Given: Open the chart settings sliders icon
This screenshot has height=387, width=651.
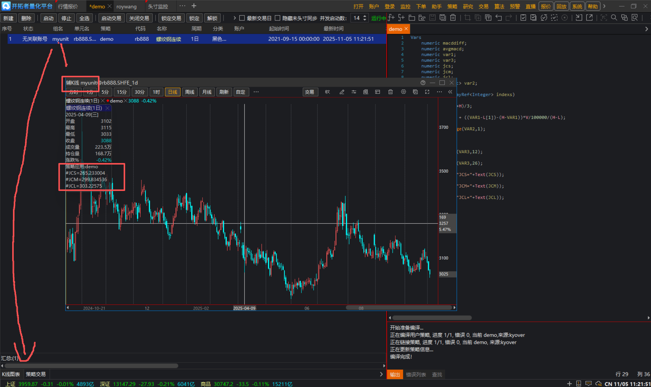Looking at the screenshot, I should (x=354, y=92).
